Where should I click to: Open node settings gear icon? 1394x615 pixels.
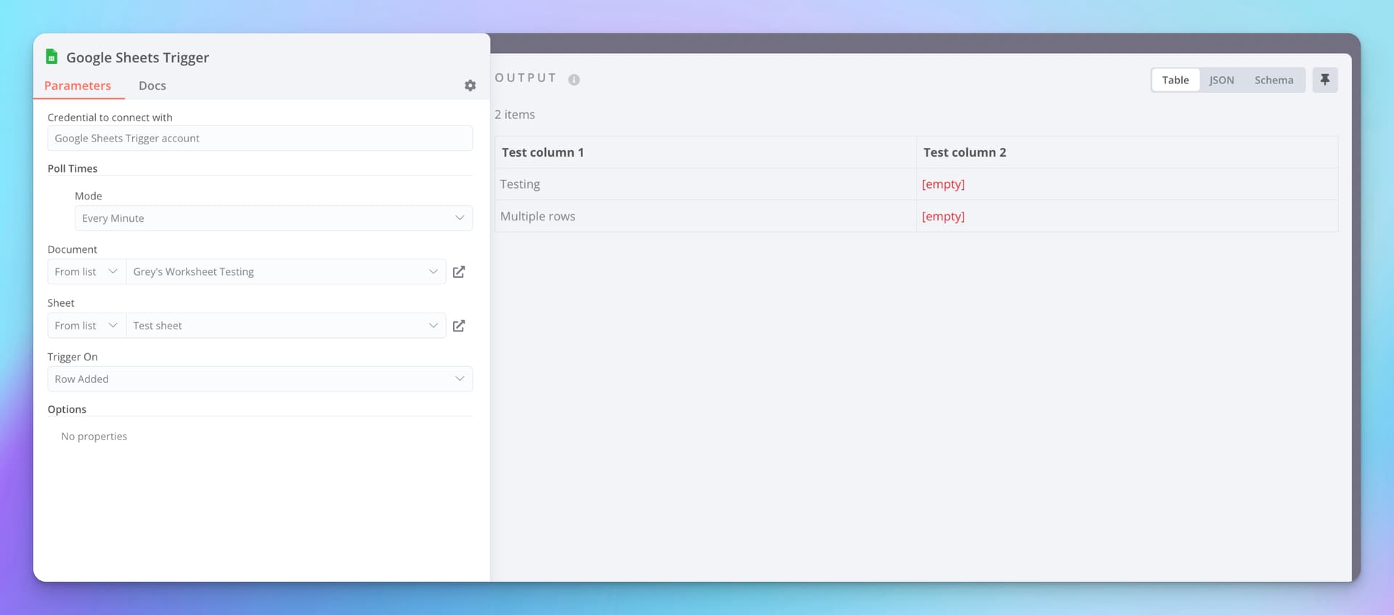[x=470, y=86]
